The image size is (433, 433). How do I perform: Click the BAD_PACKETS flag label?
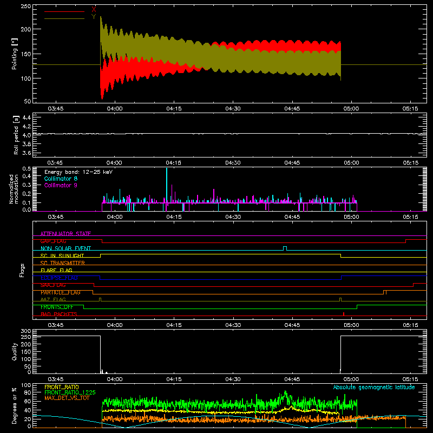59,314
